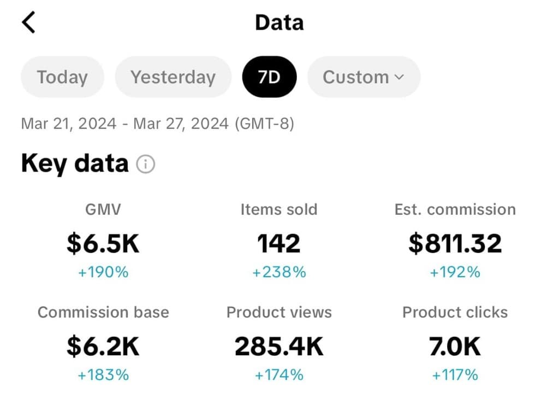Select the Mar 21 - Mar 27 date range

point(157,124)
